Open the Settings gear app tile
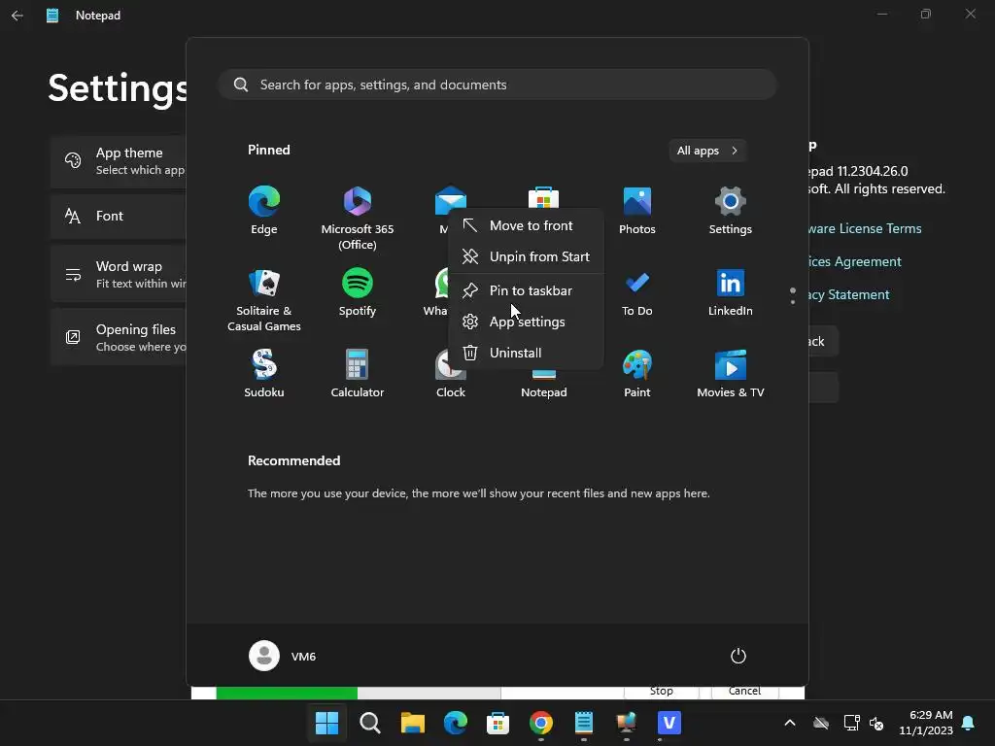The width and height of the screenshot is (995, 746). tap(731, 211)
